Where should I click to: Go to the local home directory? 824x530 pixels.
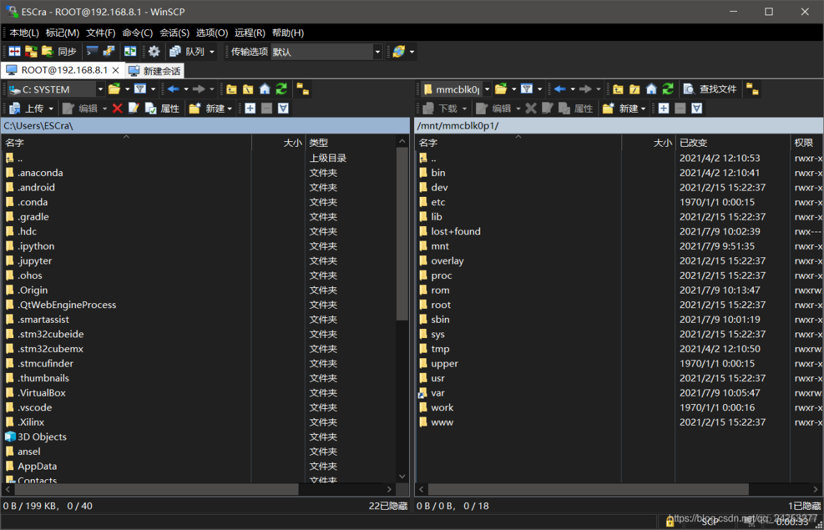[264, 89]
